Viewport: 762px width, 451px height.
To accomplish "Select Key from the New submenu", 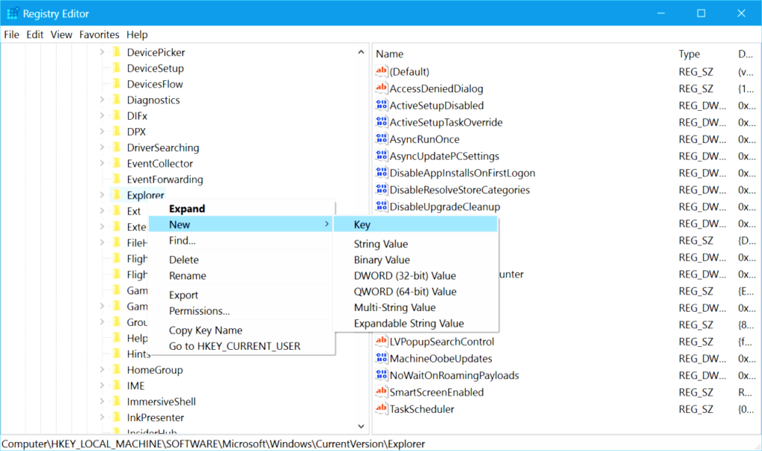I will (415, 225).
